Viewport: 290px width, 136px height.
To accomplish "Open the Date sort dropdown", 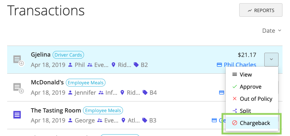I will pos(272,31).
